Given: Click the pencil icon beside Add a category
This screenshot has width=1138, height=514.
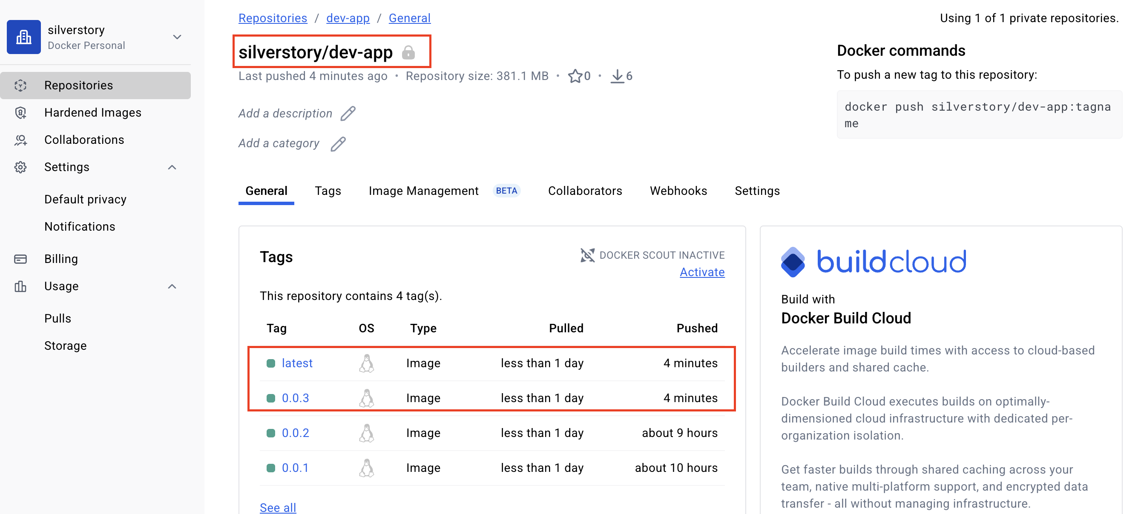Looking at the screenshot, I should click(339, 144).
